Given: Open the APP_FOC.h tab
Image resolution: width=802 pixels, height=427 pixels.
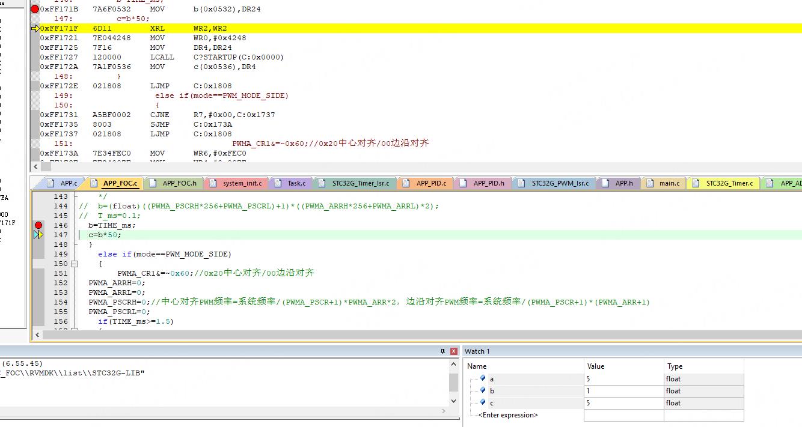Looking at the screenshot, I should tap(174, 183).
